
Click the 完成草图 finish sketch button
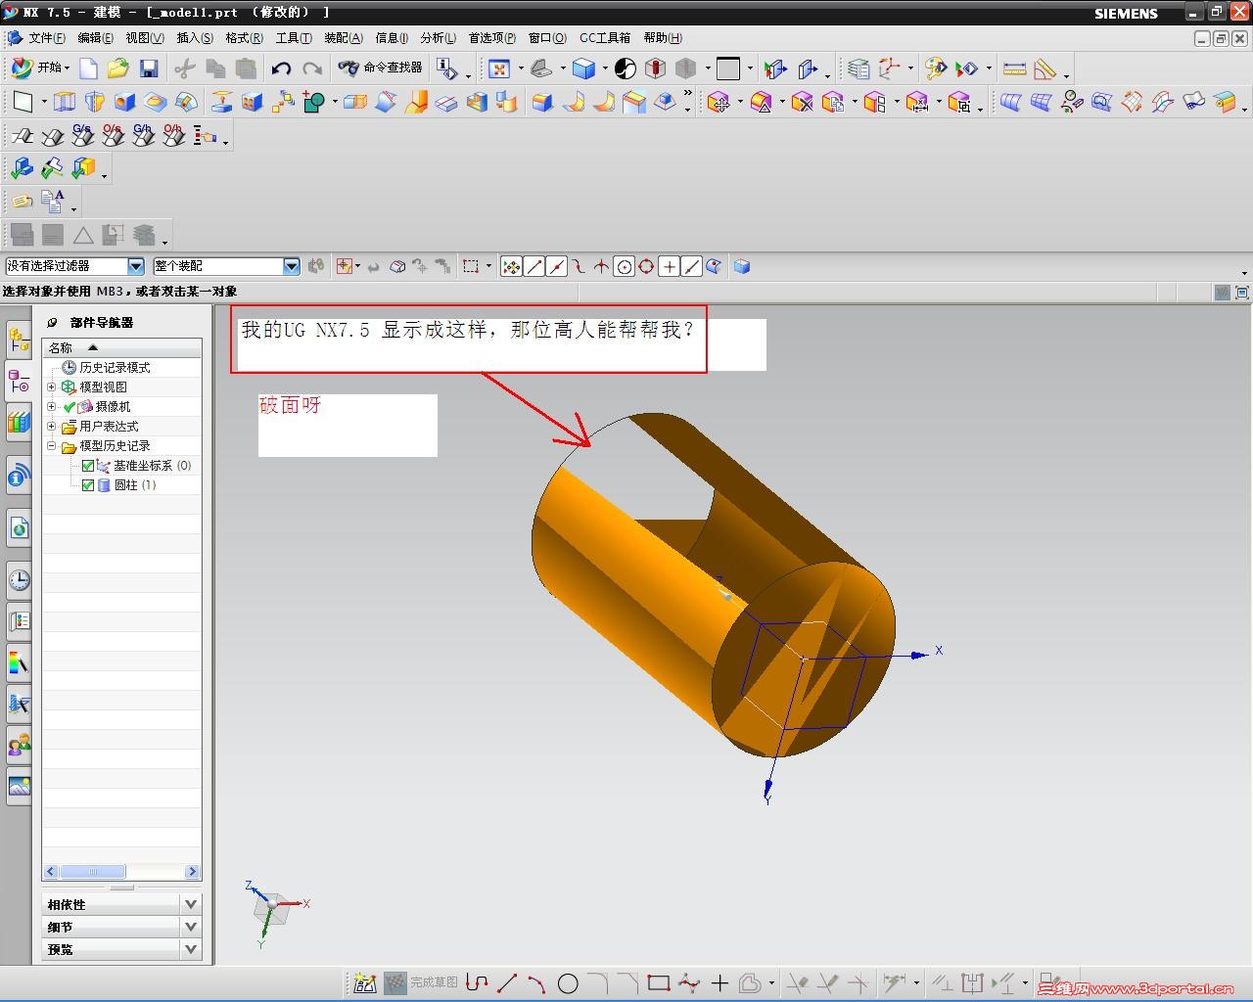pyautogui.click(x=422, y=982)
